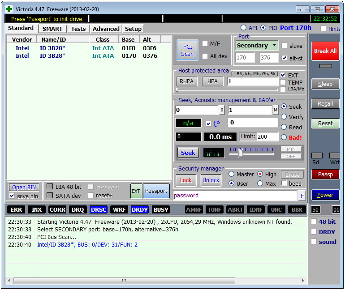This screenshot has height=290, width=345.
Task: Select the Intel row with base 01F0
Action: pyautogui.click(x=89, y=48)
